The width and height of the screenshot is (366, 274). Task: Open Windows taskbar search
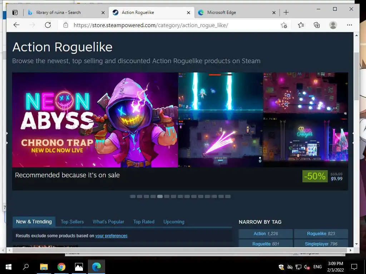[26, 267]
